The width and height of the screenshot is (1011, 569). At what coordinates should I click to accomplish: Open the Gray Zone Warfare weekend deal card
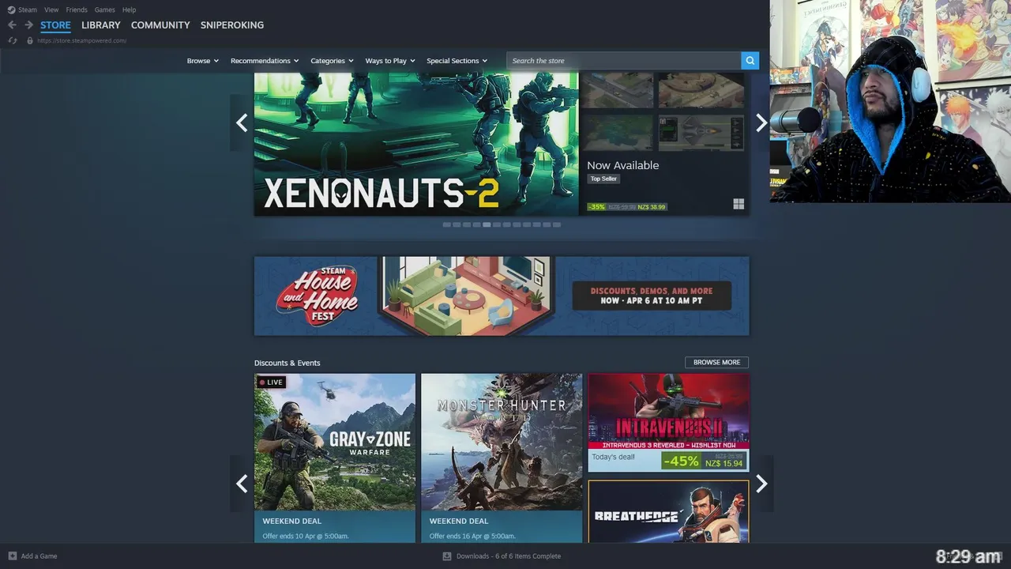[335, 458]
